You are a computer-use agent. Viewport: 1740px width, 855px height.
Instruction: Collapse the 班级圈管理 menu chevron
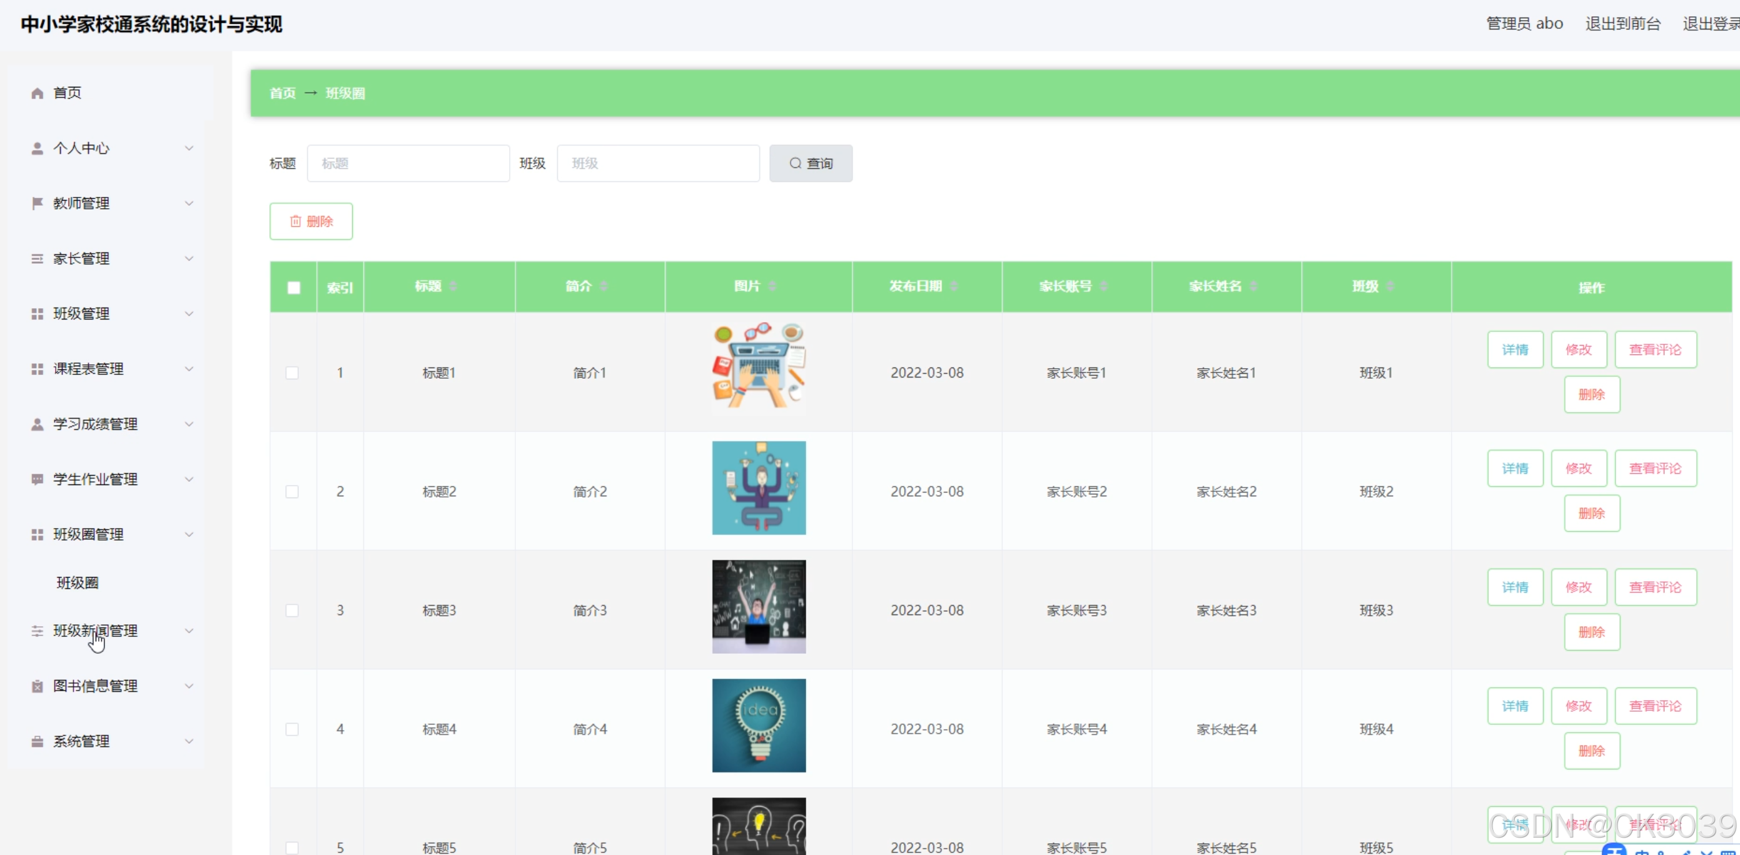coord(189,534)
